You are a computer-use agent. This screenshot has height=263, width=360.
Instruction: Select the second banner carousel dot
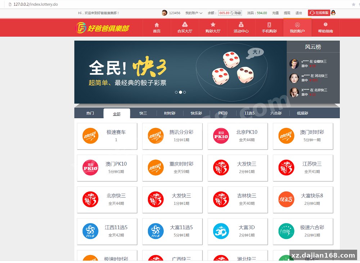(180, 92)
